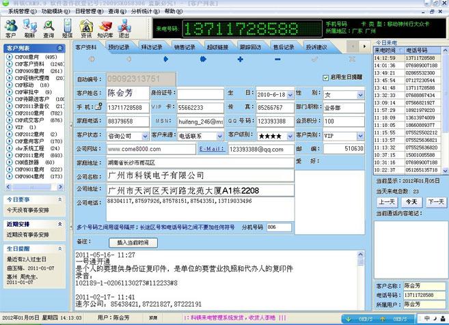Screen dimensions: 449x325
Task: Switch to the 销售记录 tab
Action: 185,47
